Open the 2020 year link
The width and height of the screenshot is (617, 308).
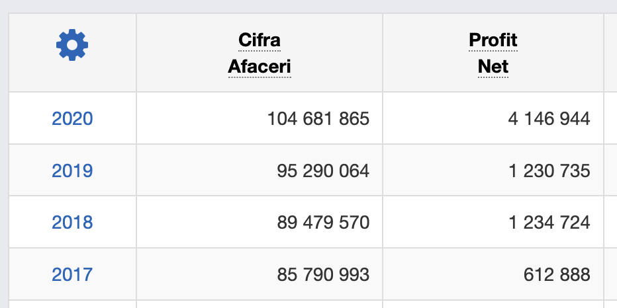point(72,119)
